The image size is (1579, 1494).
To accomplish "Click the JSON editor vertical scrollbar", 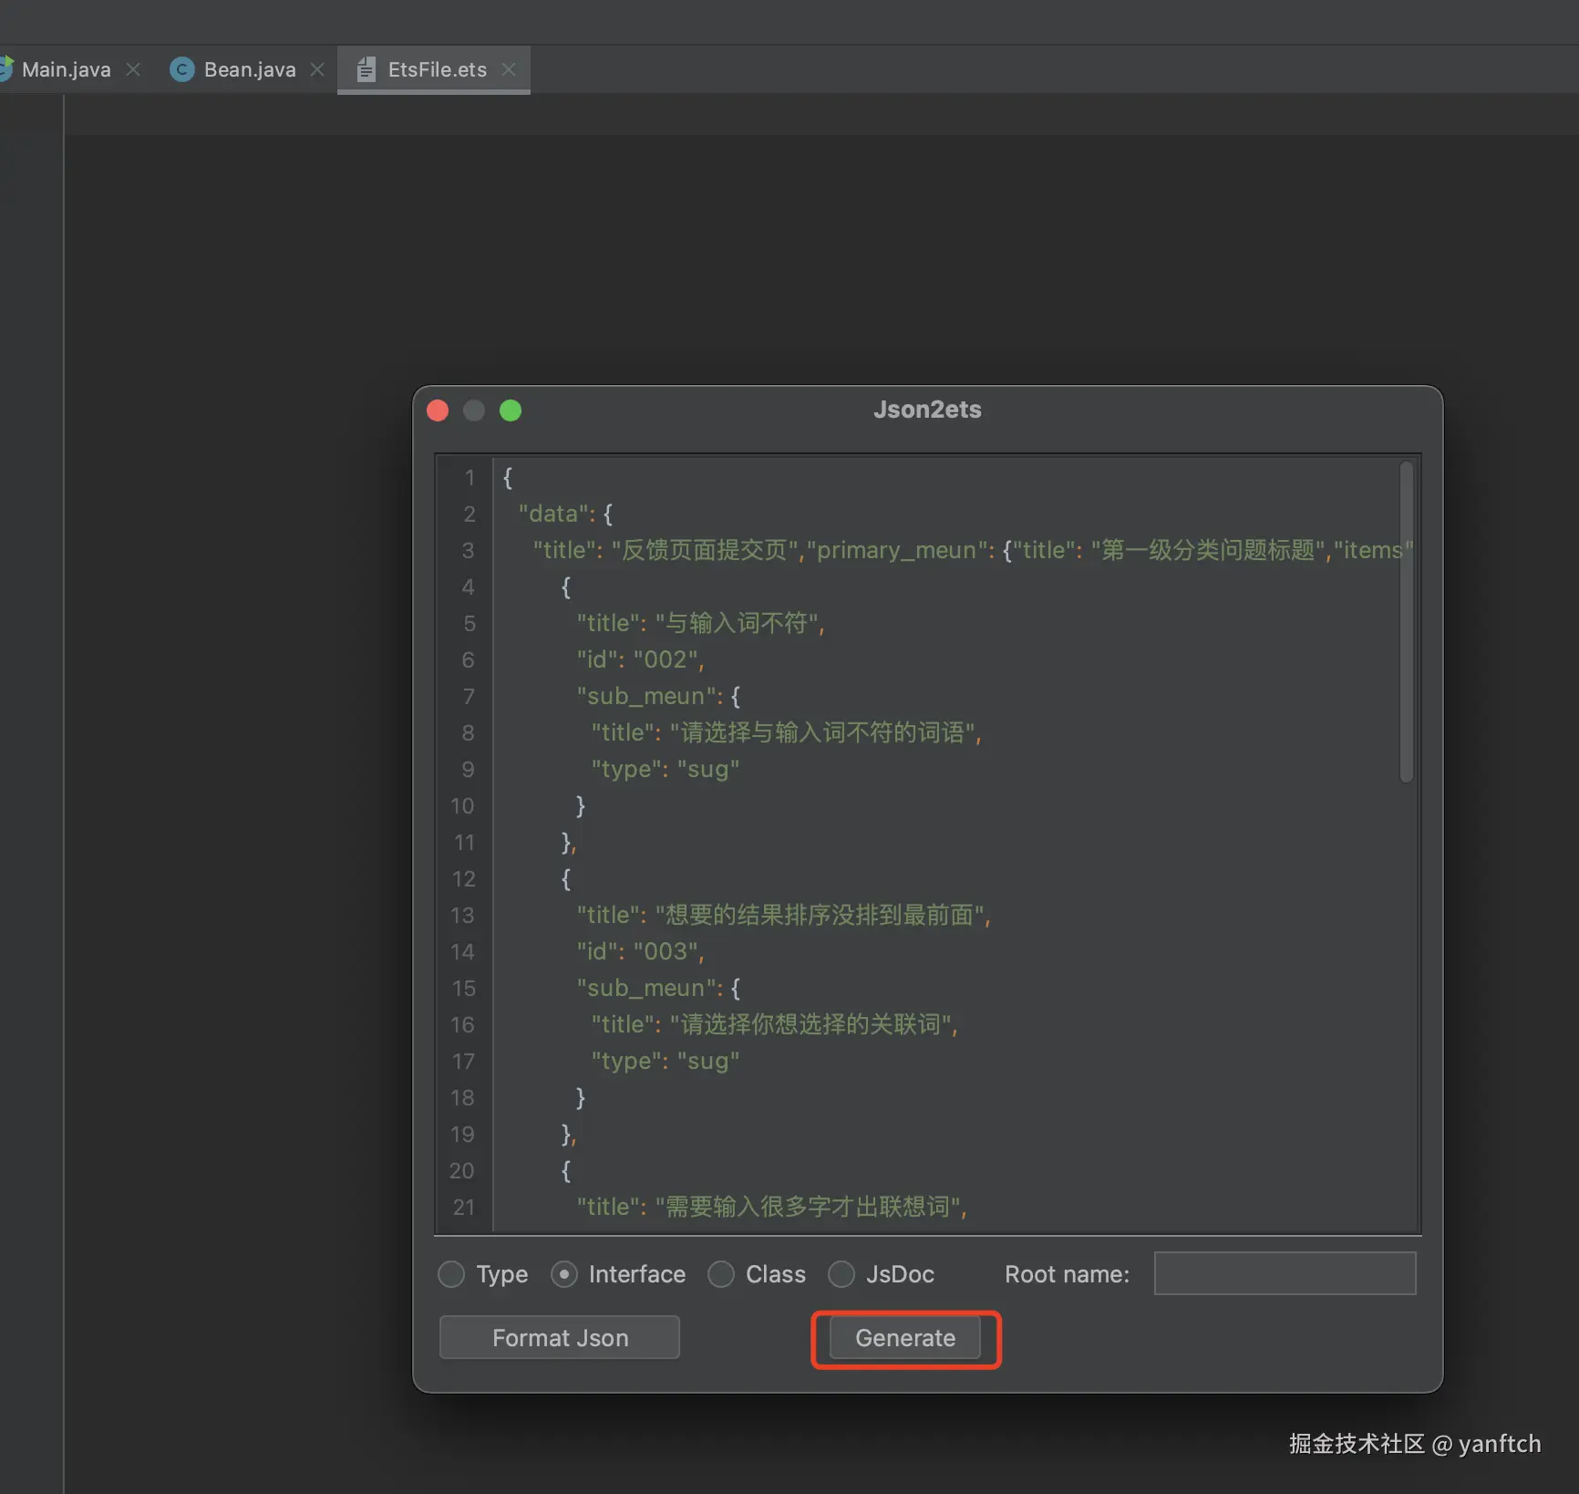I will point(1407,621).
